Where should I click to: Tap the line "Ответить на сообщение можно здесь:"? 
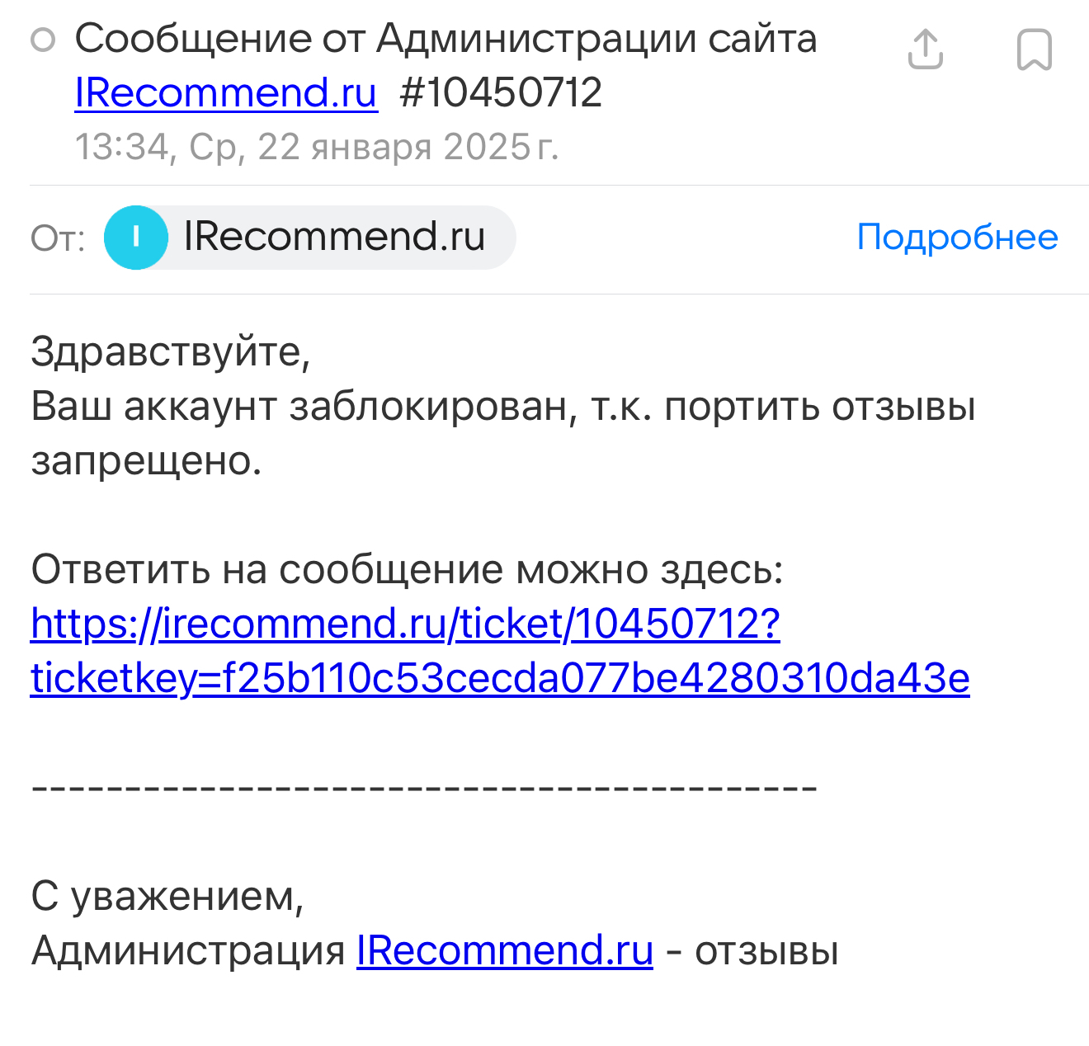pos(407,569)
